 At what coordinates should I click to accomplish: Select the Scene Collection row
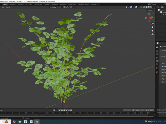pos(162,10)
